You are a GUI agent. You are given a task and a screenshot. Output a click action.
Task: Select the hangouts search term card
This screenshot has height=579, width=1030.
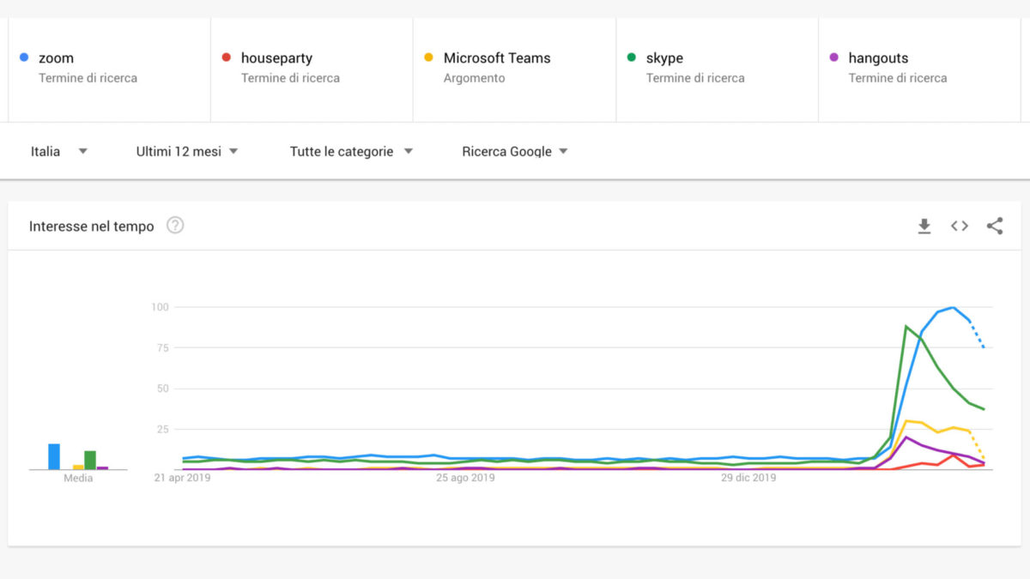tap(919, 69)
